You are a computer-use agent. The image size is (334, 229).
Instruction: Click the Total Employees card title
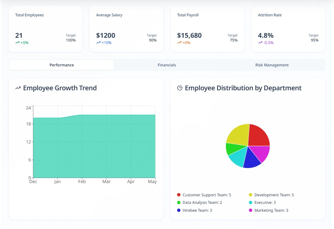tap(30, 15)
